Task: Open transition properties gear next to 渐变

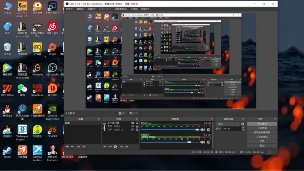Action: click(243, 124)
